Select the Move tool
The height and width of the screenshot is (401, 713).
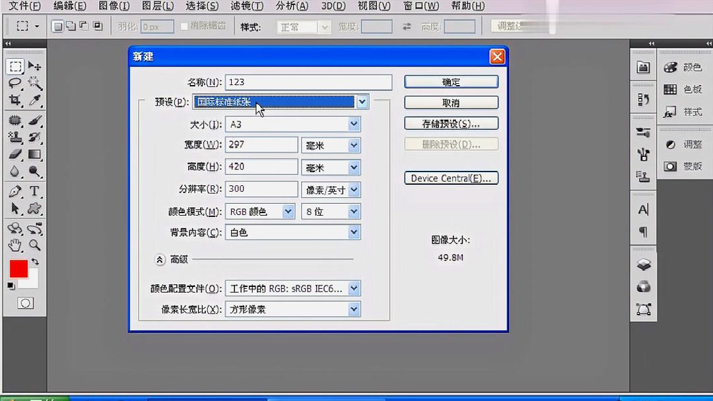(x=35, y=66)
